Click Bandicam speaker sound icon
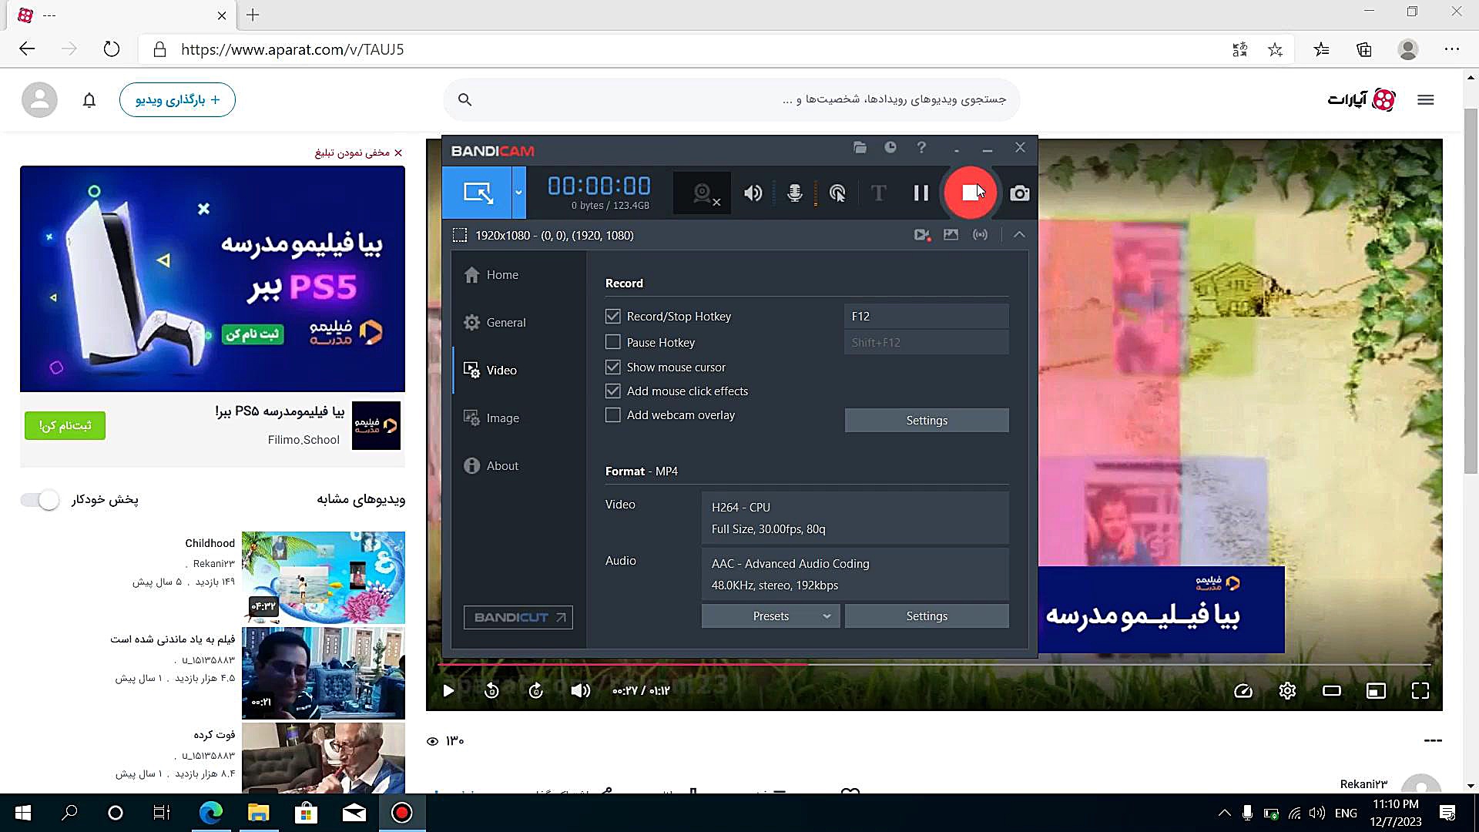Image resolution: width=1479 pixels, height=832 pixels. 753,193
